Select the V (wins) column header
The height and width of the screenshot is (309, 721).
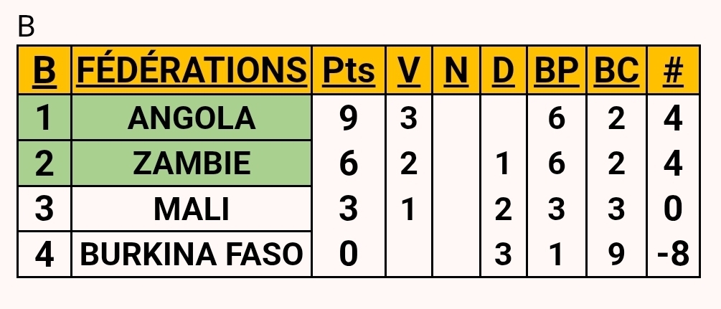pyautogui.click(x=408, y=70)
